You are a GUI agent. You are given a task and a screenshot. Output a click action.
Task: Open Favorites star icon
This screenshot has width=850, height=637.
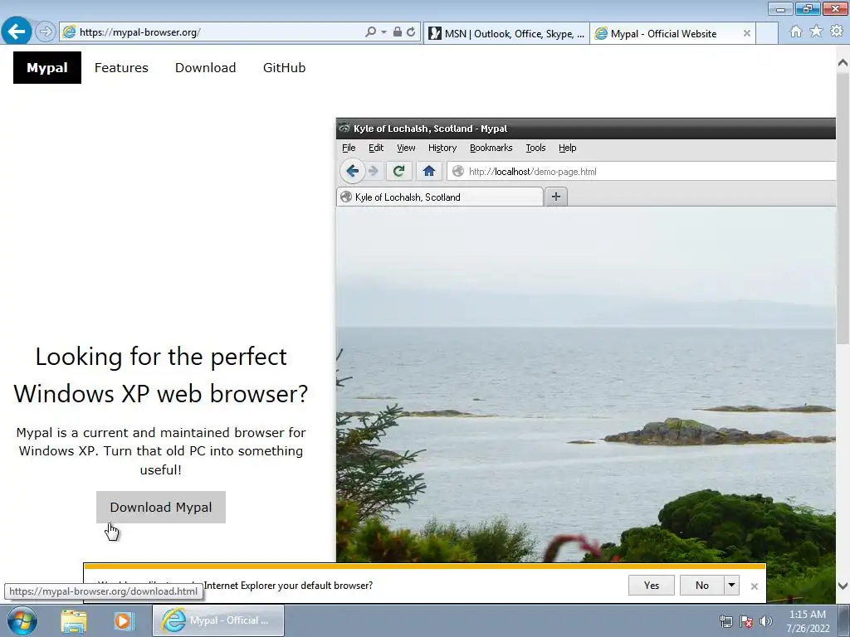[816, 32]
